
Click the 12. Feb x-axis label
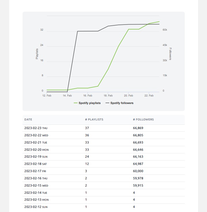47,96
